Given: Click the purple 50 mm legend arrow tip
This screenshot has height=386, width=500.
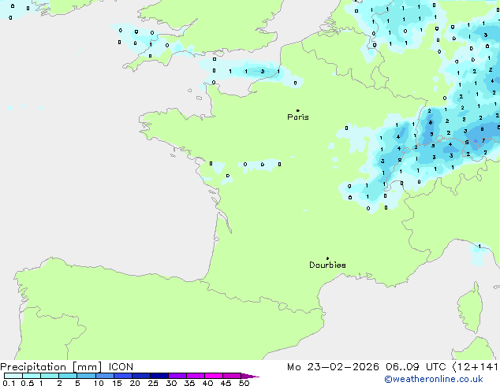Looking at the screenshot, I should click(252, 377).
